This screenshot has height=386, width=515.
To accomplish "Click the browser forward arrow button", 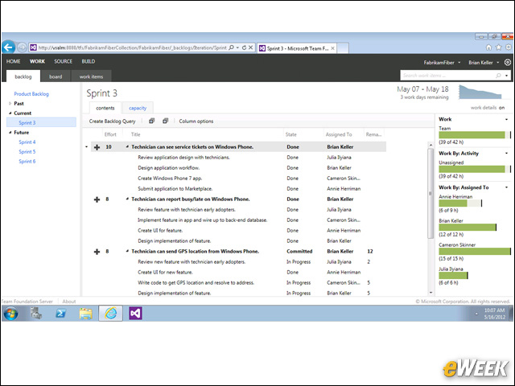I will pyautogui.click(x=22, y=48).
